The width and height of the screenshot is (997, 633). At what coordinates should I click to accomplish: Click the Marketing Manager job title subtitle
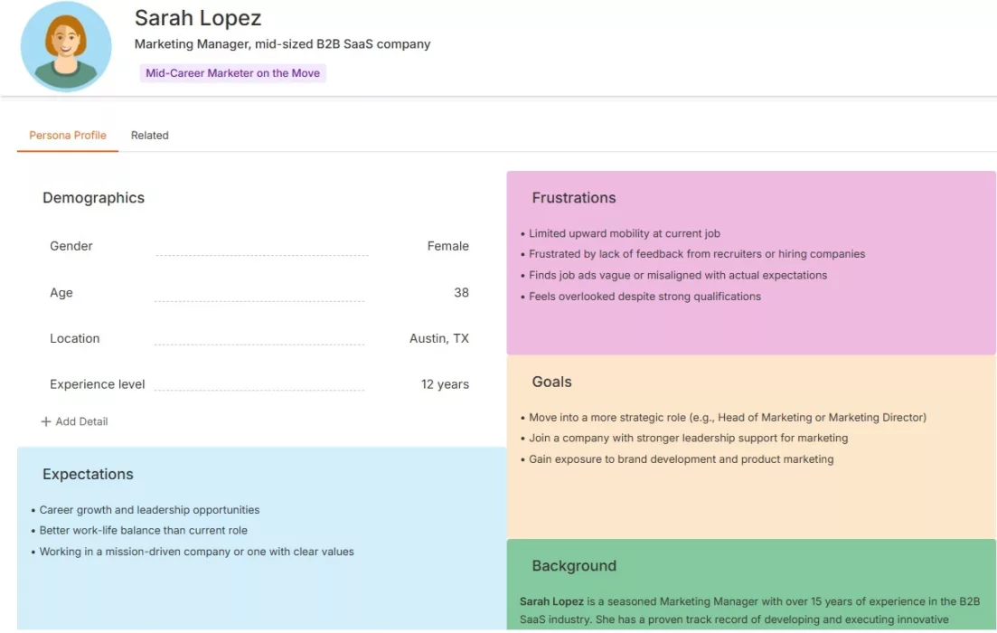pyautogui.click(x=282, y=43)
